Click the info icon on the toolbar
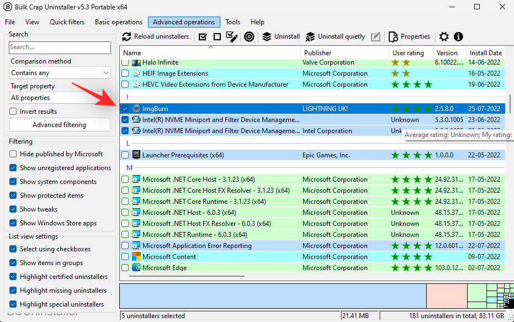Image resolution: width=514 pixels, height=322 pixels. pyautogui.click(x=458, y=36)
